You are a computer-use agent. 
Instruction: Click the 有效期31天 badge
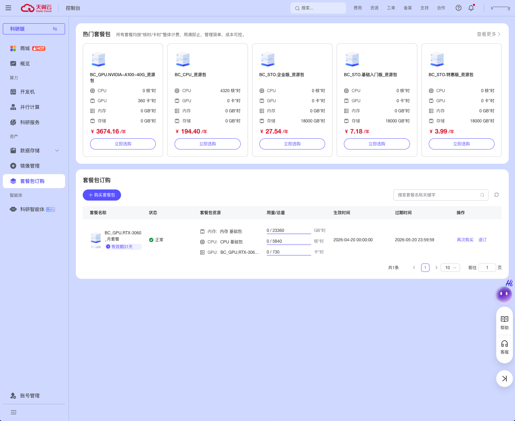click(123, 247)
